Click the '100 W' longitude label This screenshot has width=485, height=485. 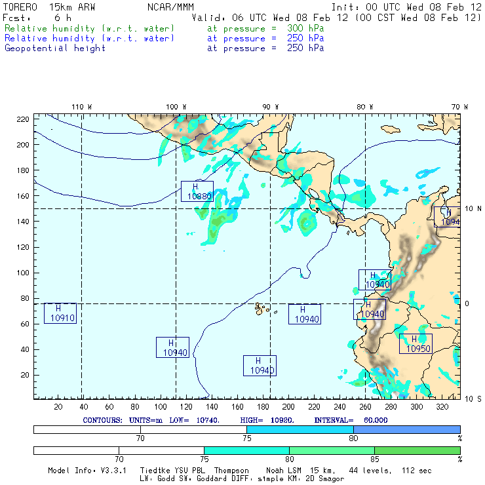pyautogui.click(x=176, y=107)
